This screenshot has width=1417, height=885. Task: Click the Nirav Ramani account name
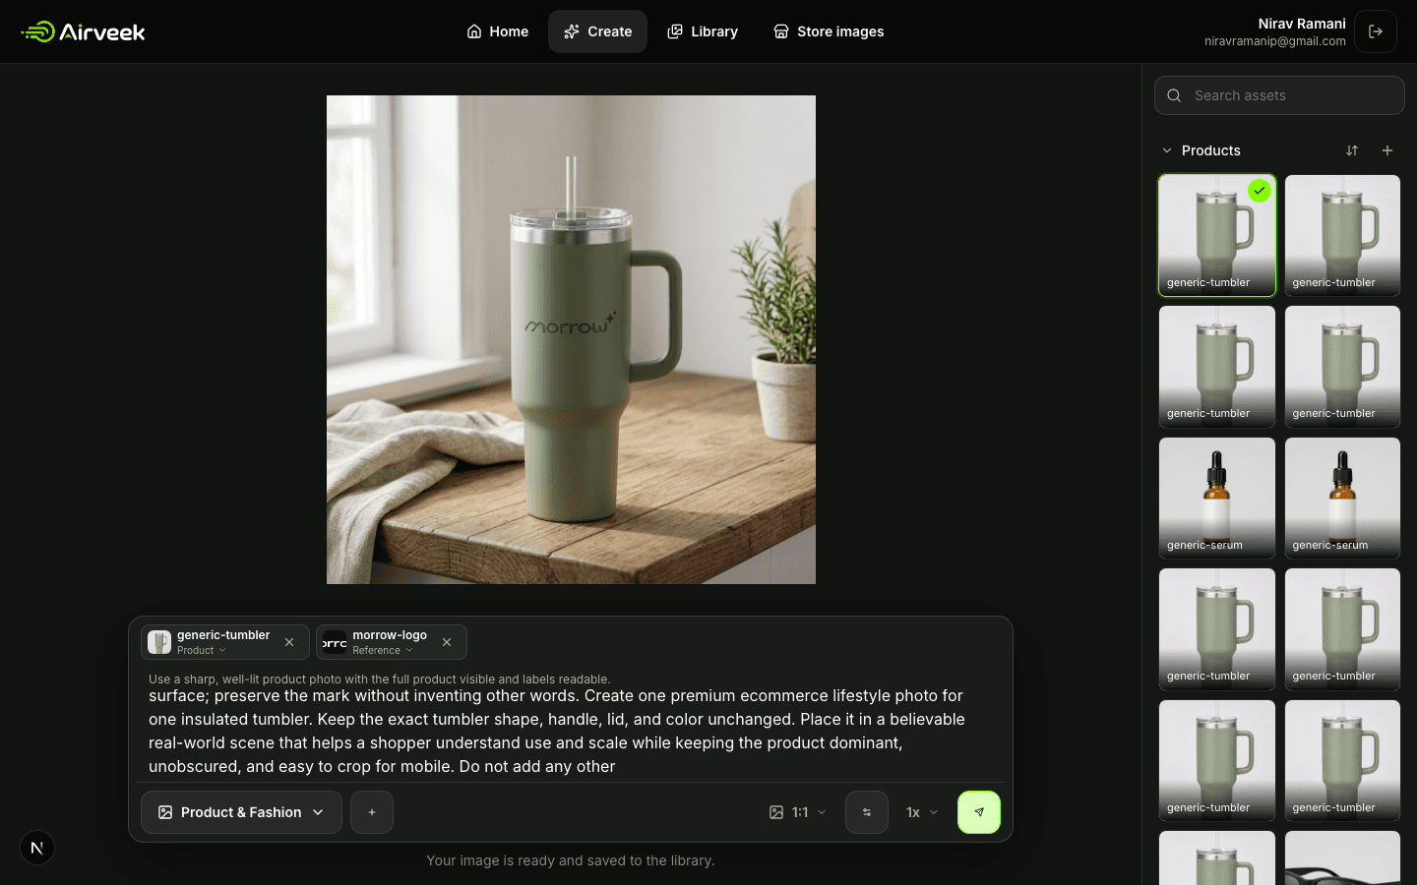[1302, 24]
